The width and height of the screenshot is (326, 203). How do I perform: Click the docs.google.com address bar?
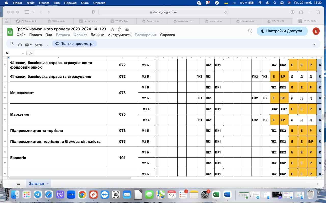(163, 12)
